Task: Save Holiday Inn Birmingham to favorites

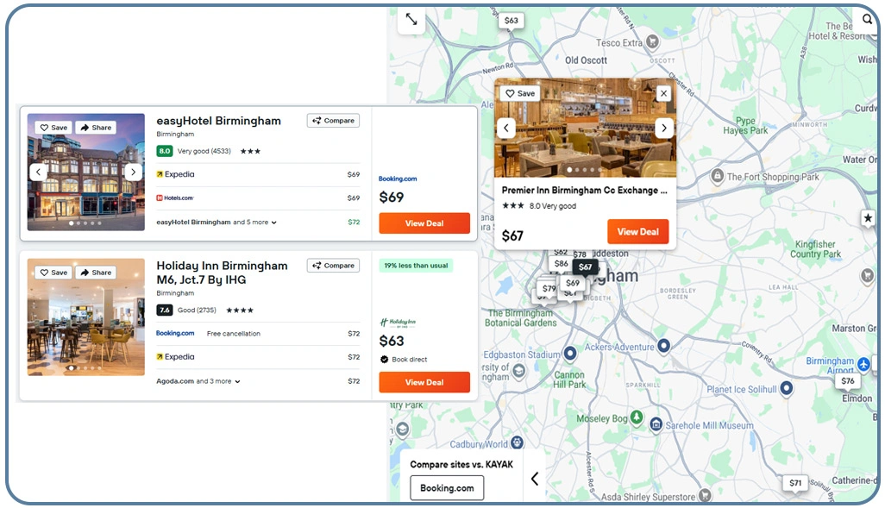Action: pos(53,273)
